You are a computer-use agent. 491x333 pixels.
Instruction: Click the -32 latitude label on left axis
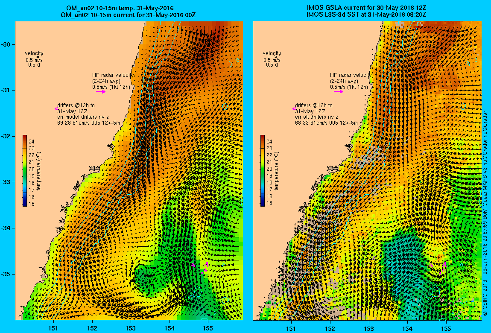(6, 137)
